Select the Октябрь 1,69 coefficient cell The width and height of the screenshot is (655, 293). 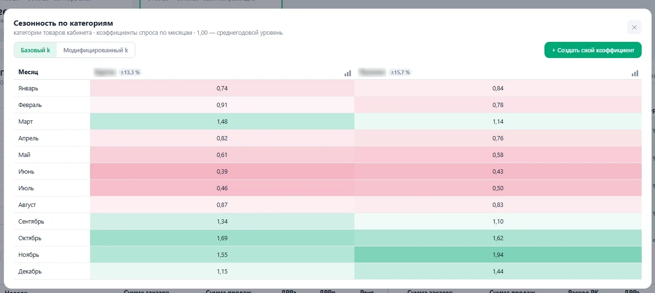[x=222, y=238]
